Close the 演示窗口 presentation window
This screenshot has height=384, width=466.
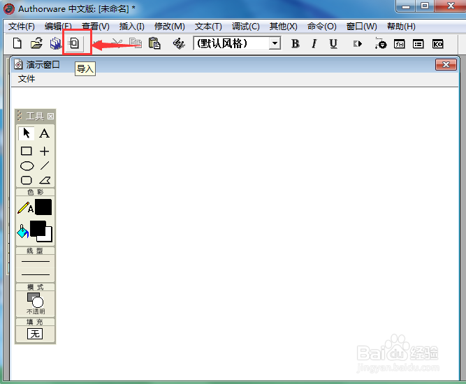(446, 64)
